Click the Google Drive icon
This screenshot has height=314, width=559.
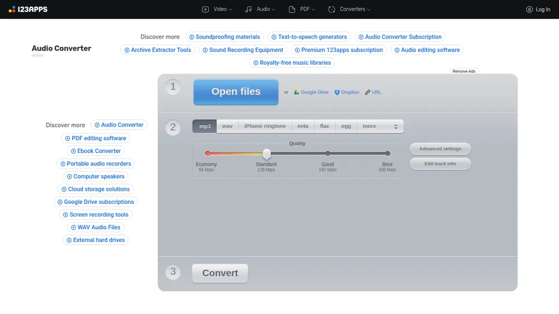tap(296, 92)
